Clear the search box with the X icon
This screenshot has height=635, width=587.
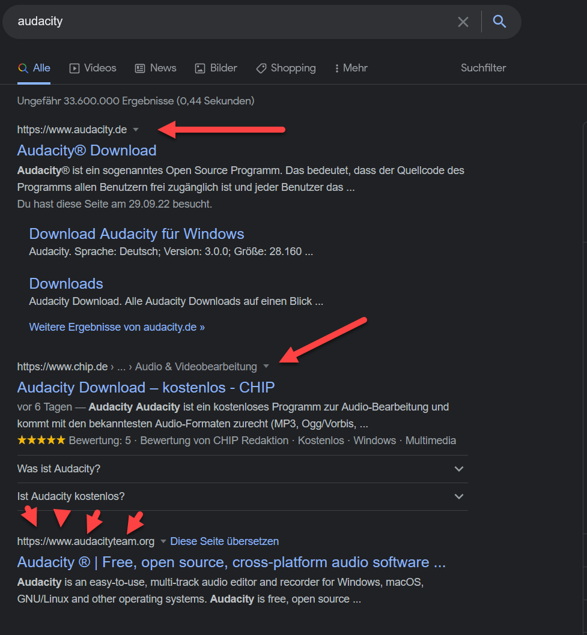click(x=463, y=22)
